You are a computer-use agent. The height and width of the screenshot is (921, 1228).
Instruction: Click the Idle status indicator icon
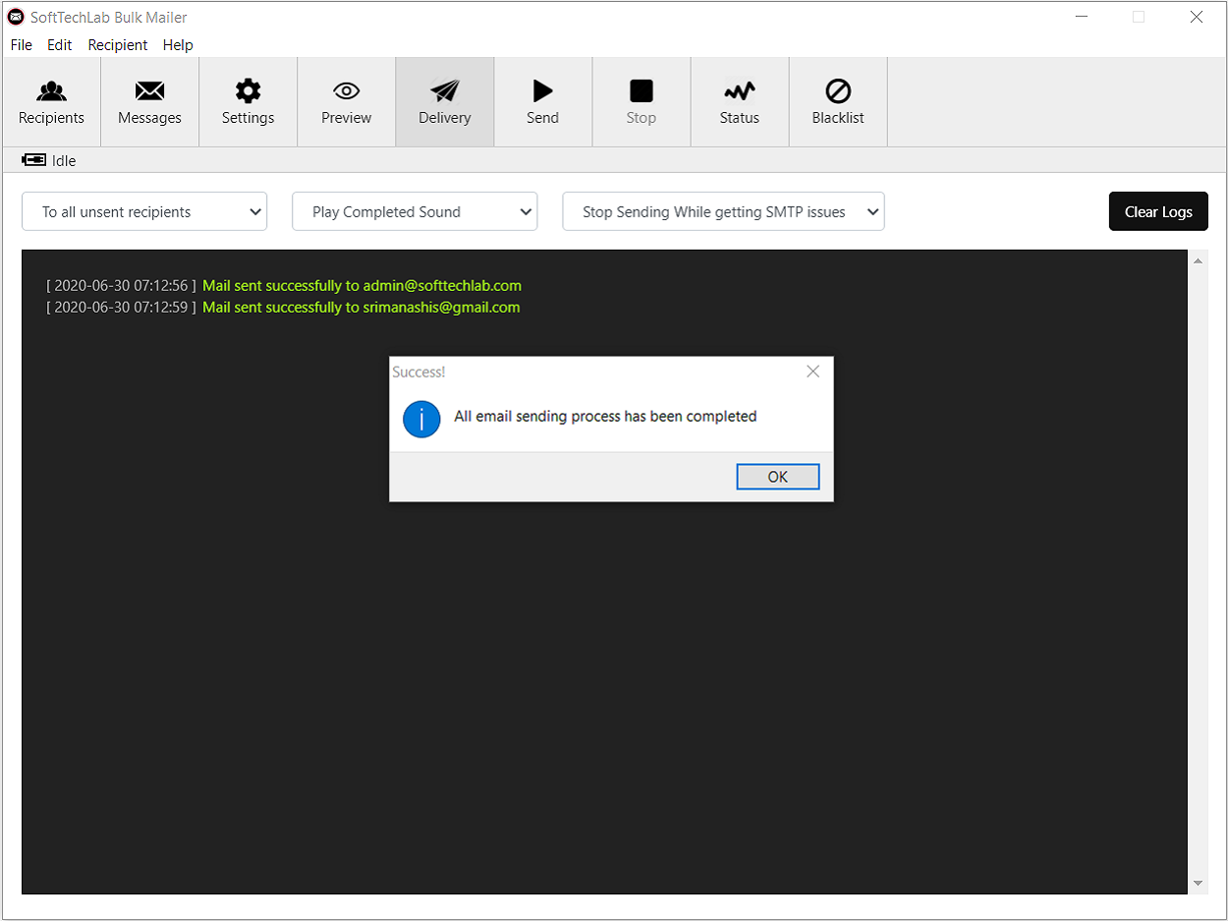point(33,159)
